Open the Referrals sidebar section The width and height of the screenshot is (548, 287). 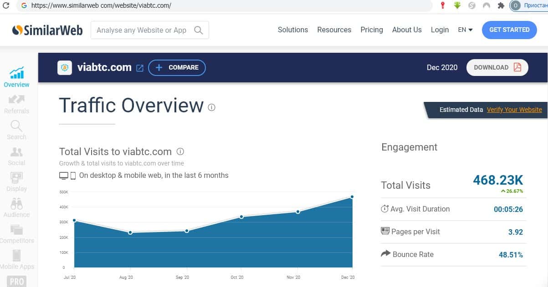pyautogui.click(x=17, y=100)
